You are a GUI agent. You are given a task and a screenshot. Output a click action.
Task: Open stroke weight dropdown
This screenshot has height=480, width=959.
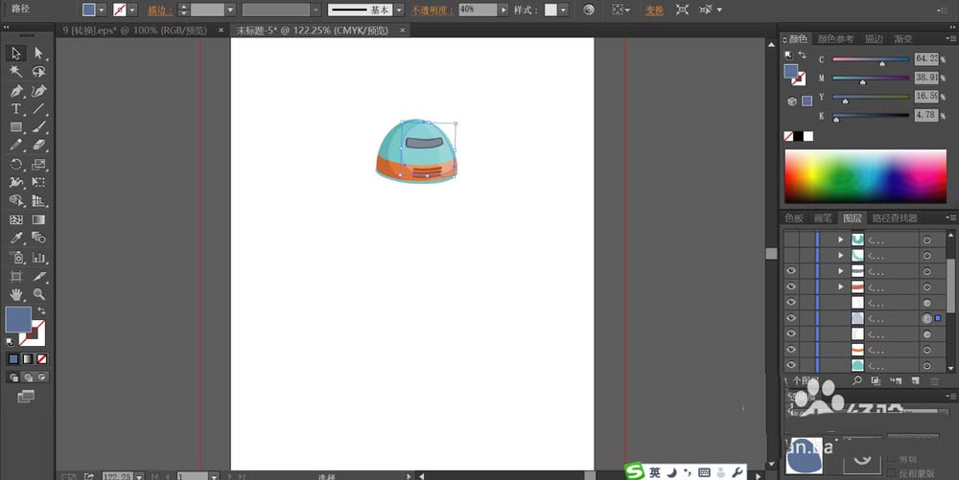pos(230,10)
